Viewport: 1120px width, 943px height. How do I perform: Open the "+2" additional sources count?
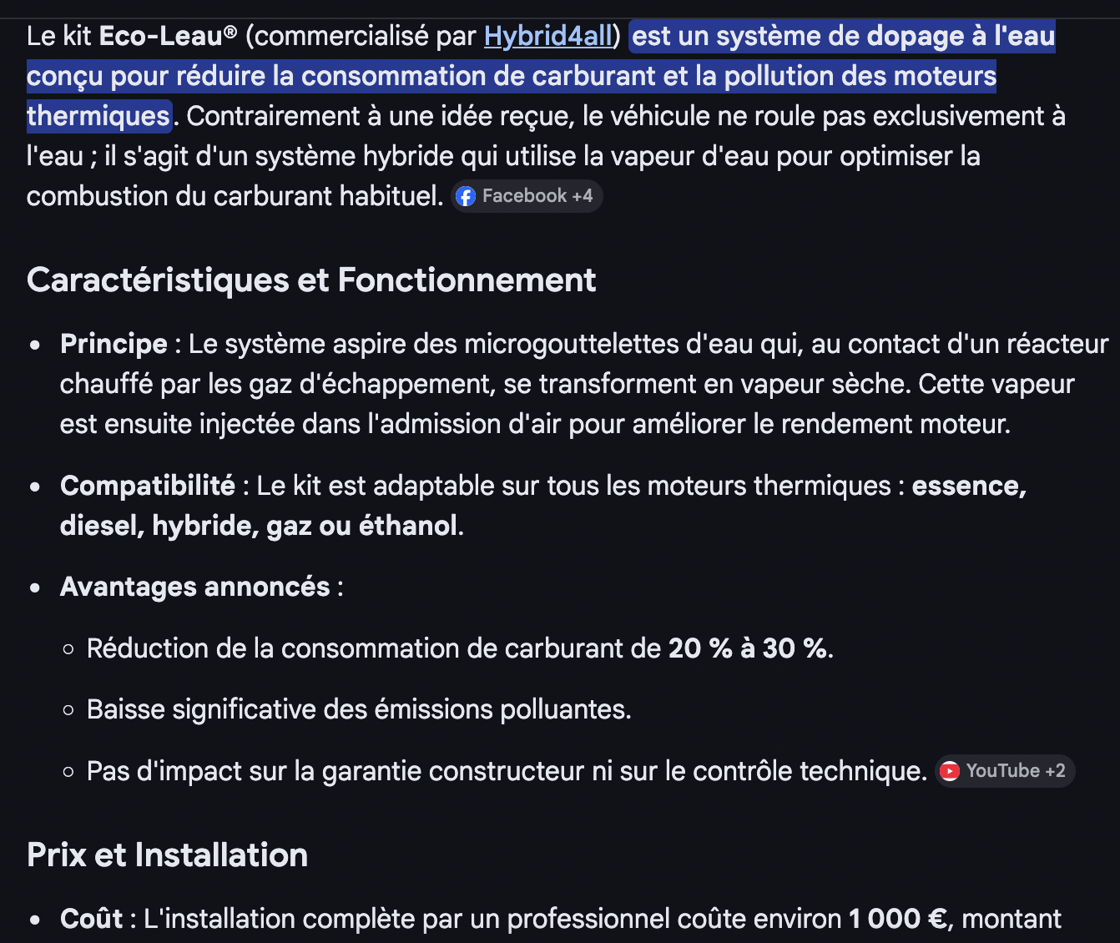(x=1055, y=771)
